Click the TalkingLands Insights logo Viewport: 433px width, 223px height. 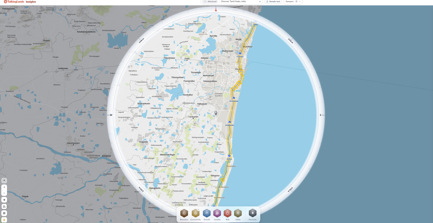point(20,2)
